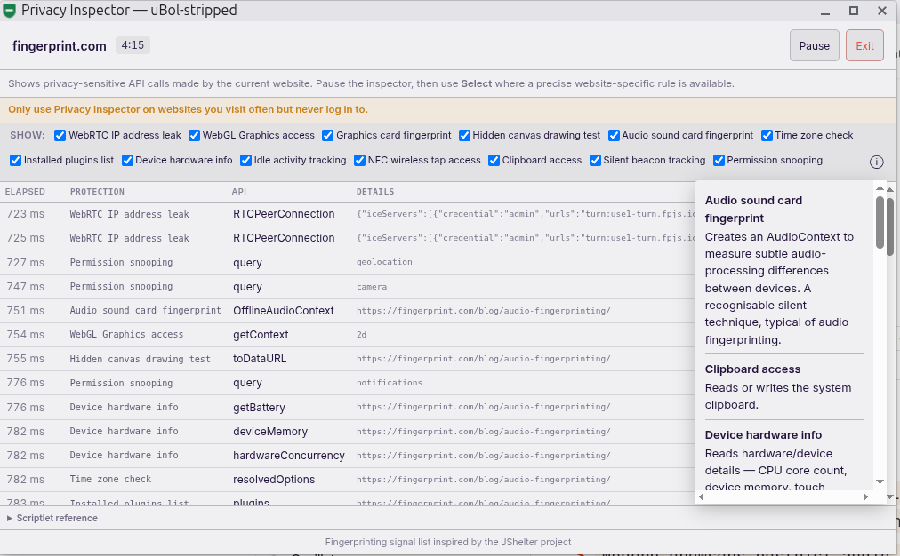Select the OfflineAudioContext API entry

coord(283,311)
